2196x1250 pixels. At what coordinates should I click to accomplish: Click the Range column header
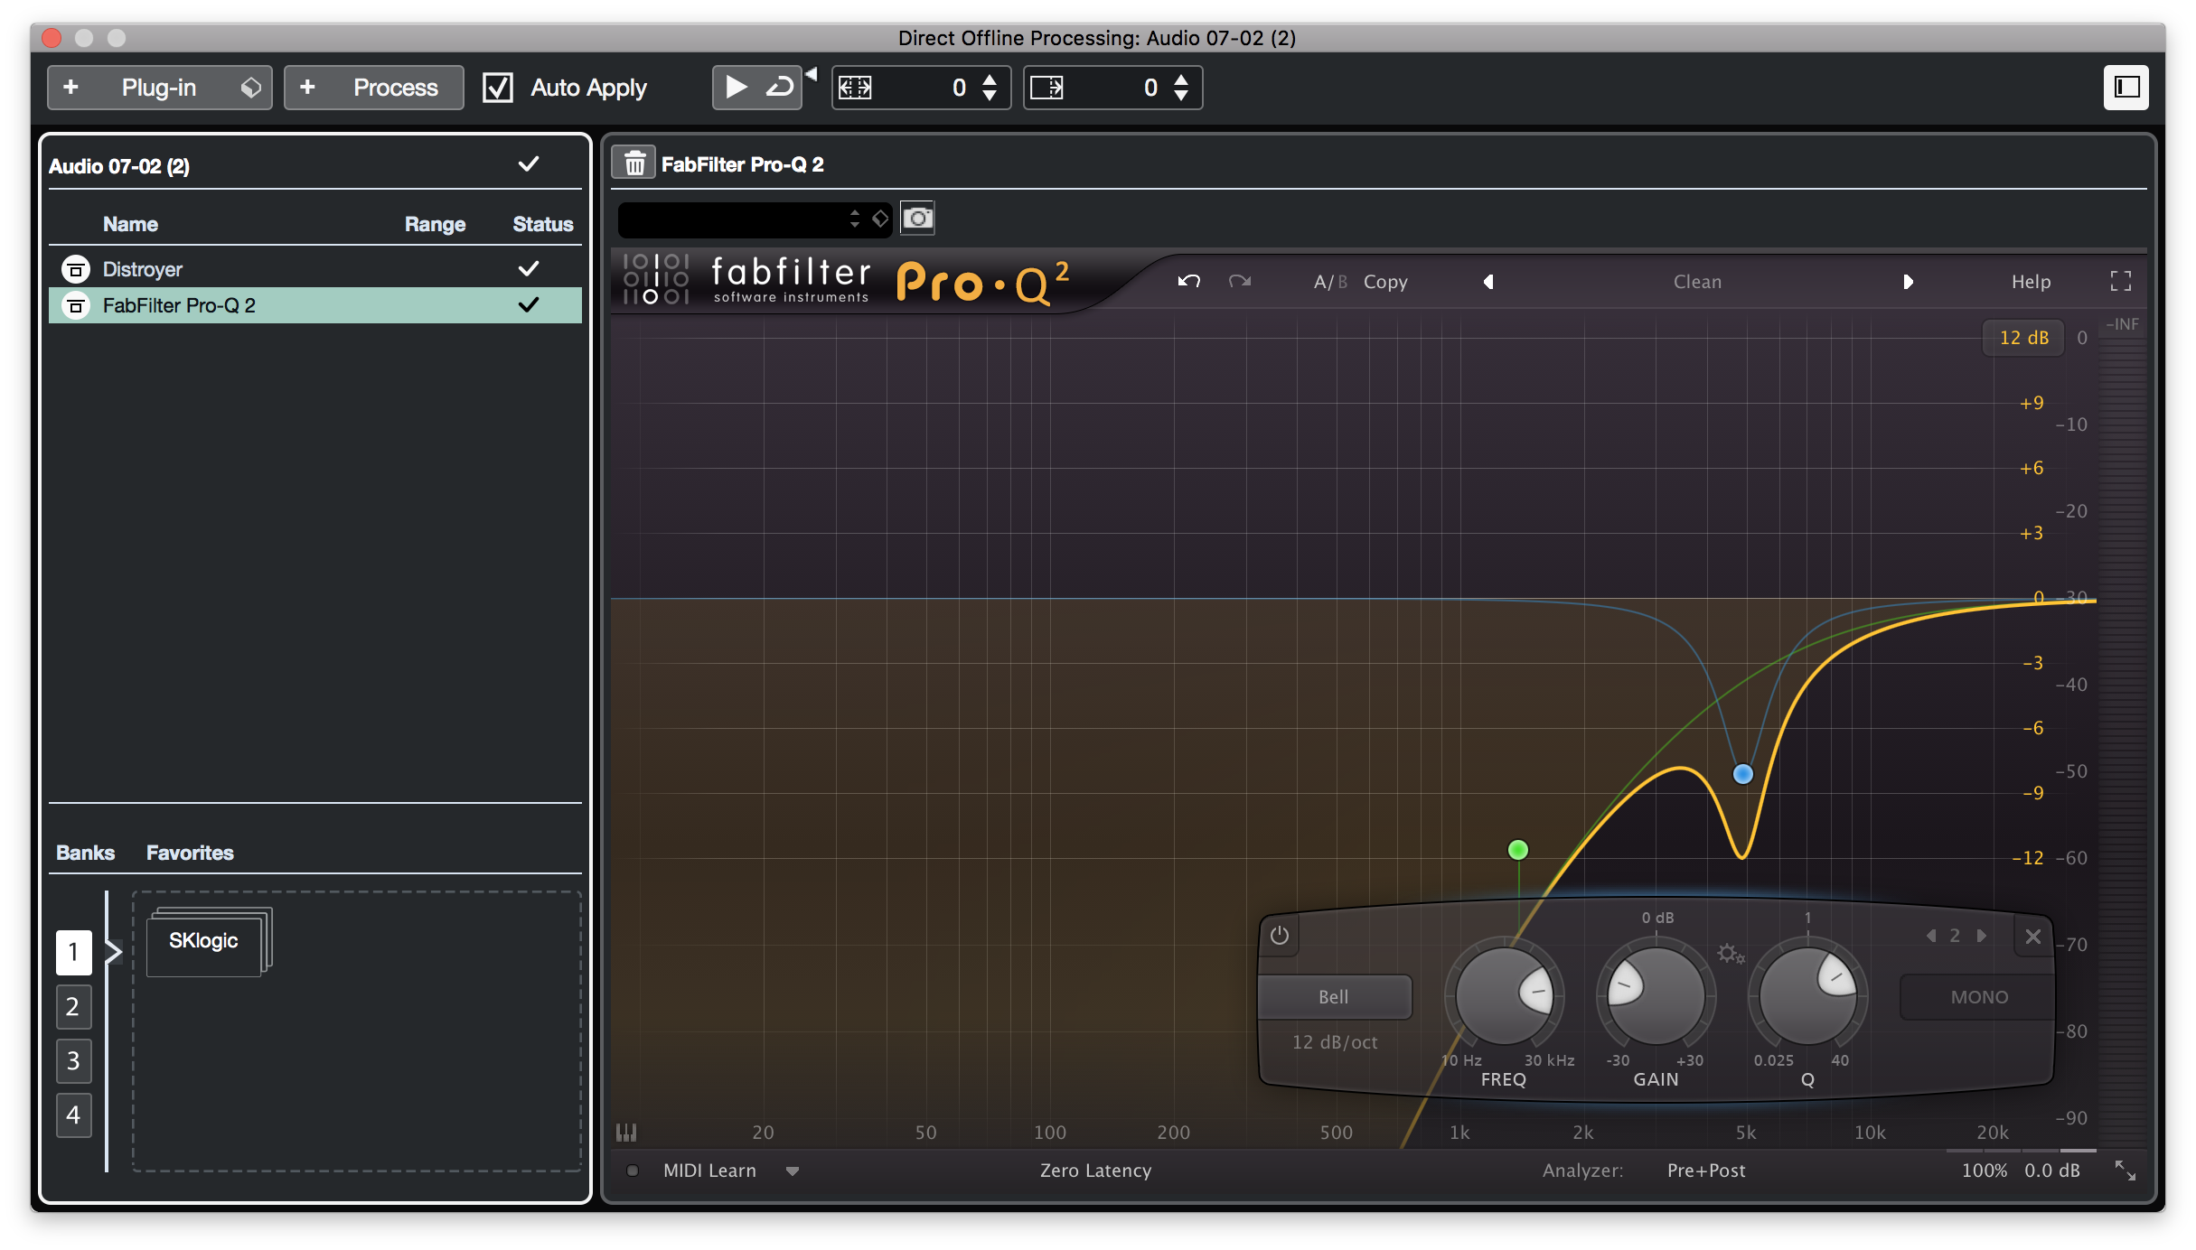click(x=435, y=224)
